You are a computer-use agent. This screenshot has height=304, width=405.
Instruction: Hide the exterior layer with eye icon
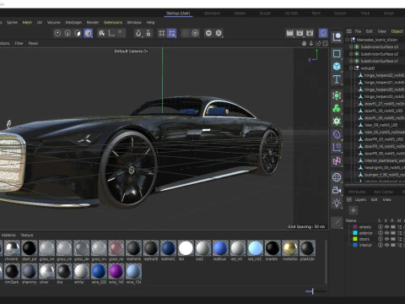coord(386,233)
